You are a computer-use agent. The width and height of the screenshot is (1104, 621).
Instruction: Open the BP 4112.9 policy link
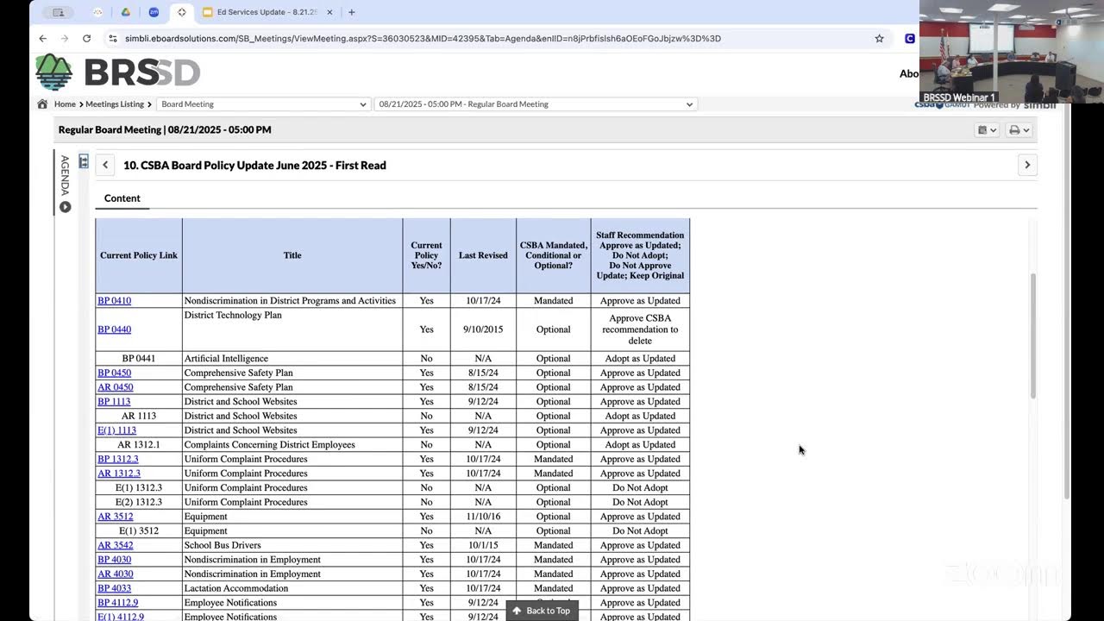[x=117, y=603]
